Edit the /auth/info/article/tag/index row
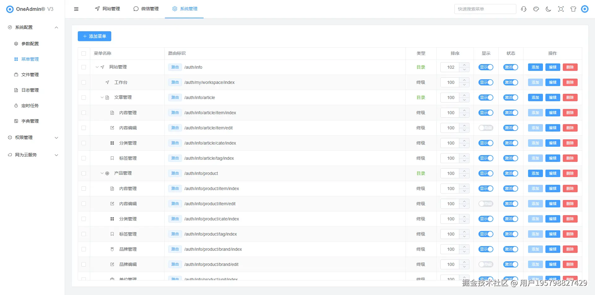This screenshot has height=295, width=595. 553,158
